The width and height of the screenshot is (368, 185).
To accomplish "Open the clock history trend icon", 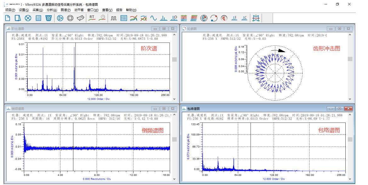I will coord(102,18).
